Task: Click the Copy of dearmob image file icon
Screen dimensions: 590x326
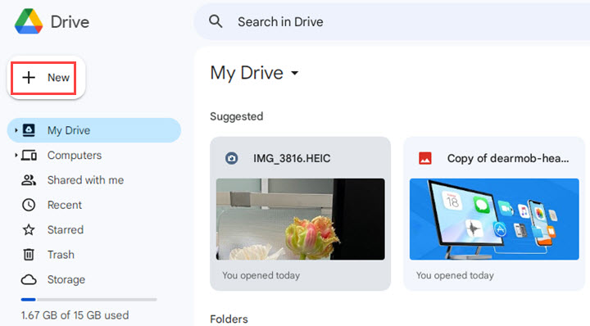Action: [425, 158]
